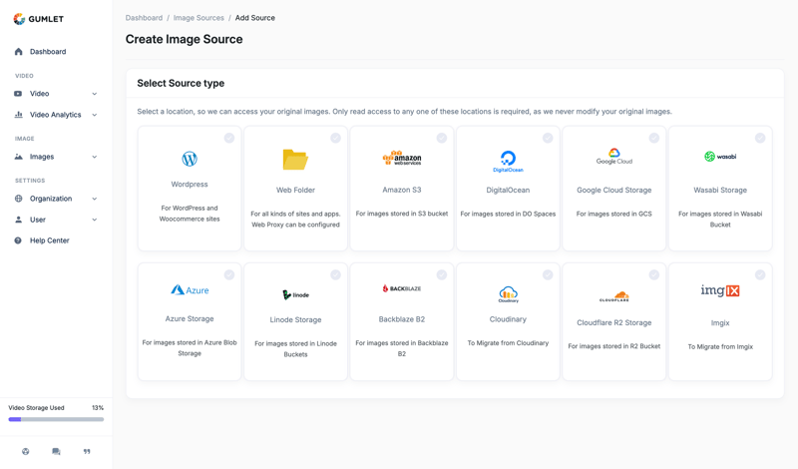Viewport: 798px width, 469px height.
Task: Select the Cloudinary radio check
Action: (x=548, y=275)
